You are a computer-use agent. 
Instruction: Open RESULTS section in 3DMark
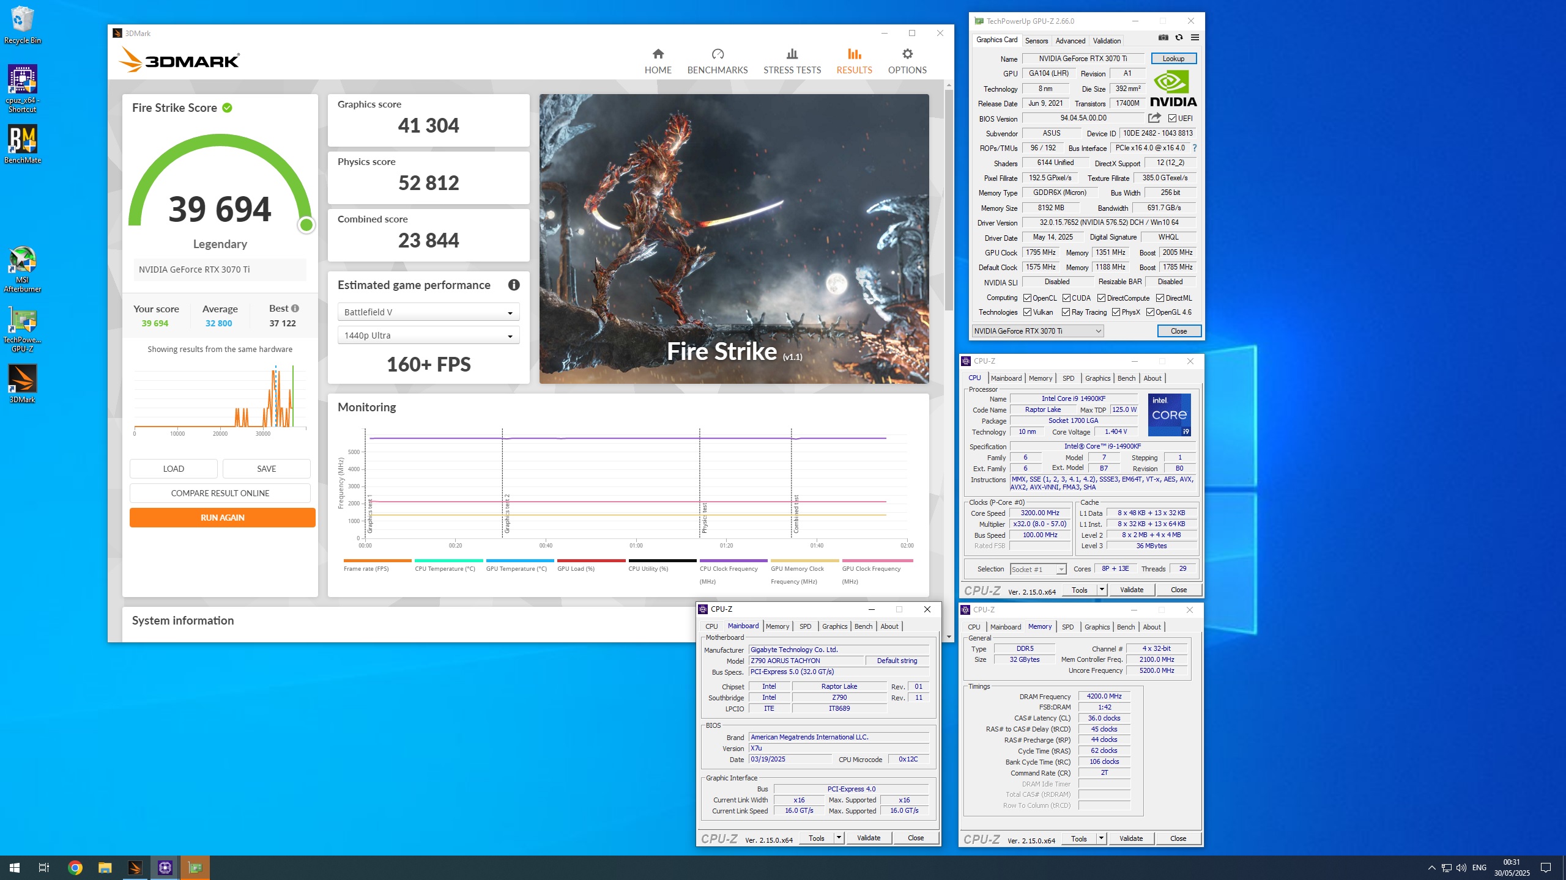tap(854, 61)
